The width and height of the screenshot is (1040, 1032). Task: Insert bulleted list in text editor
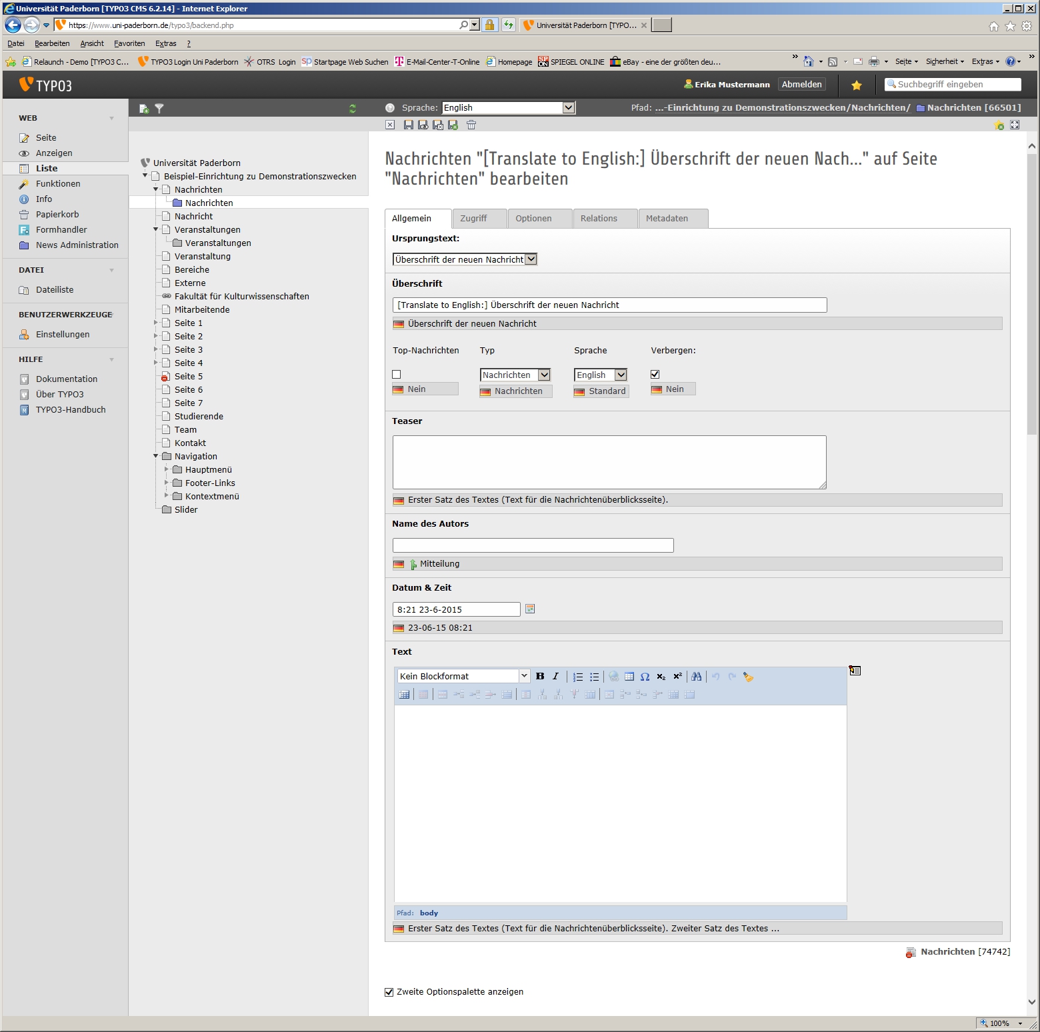[594, 677]
